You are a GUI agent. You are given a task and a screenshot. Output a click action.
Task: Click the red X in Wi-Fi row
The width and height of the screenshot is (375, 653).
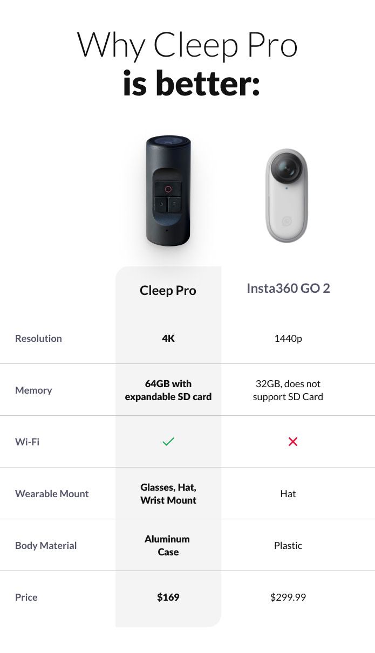point(293,442)
